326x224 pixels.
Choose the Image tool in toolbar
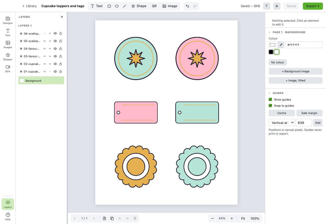coord(170,6)
